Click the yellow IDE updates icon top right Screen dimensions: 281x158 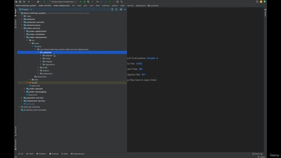(261, 2)
